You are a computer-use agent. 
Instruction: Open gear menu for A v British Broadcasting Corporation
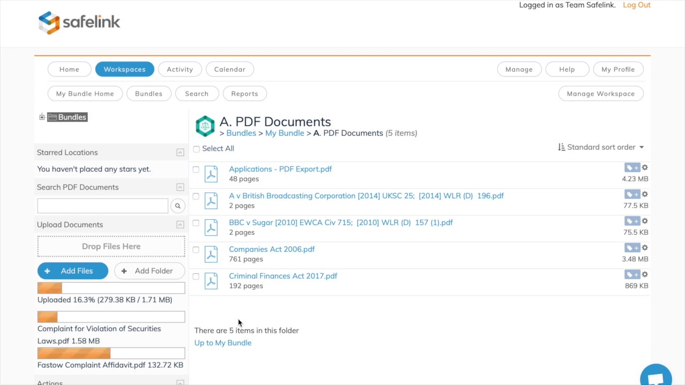pos(645,194)
